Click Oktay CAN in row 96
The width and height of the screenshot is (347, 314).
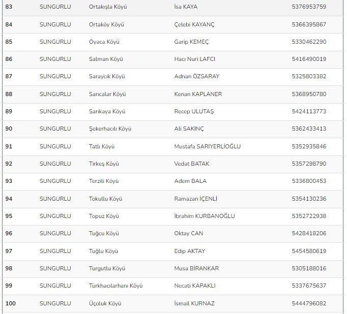pyautogui.click(x=189, y=233)
